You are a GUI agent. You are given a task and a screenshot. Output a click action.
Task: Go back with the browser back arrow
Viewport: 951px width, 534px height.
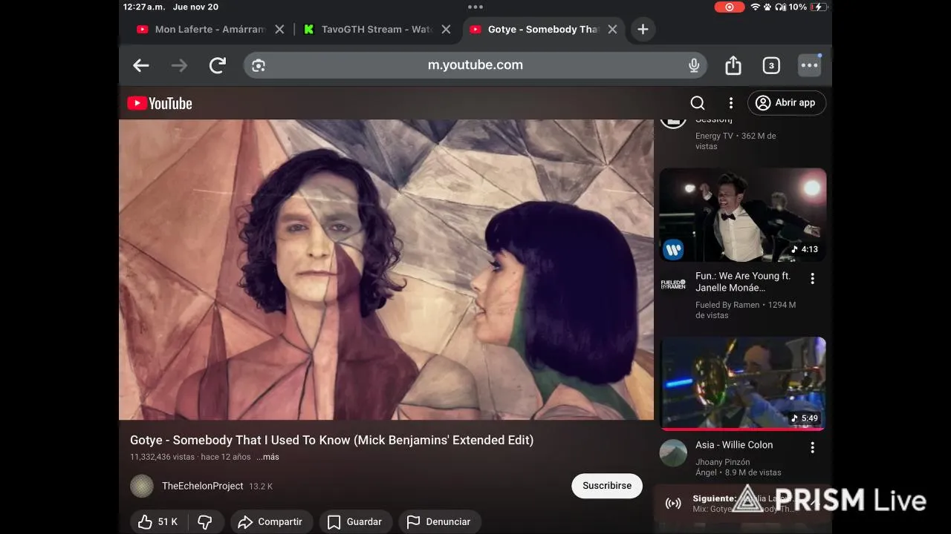tap(141, 65)
